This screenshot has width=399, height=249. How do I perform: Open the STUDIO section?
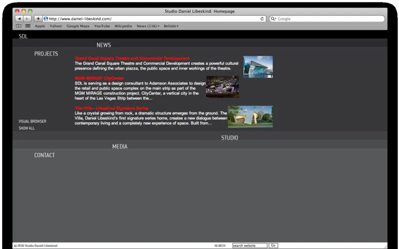click(x=229, y=138)
